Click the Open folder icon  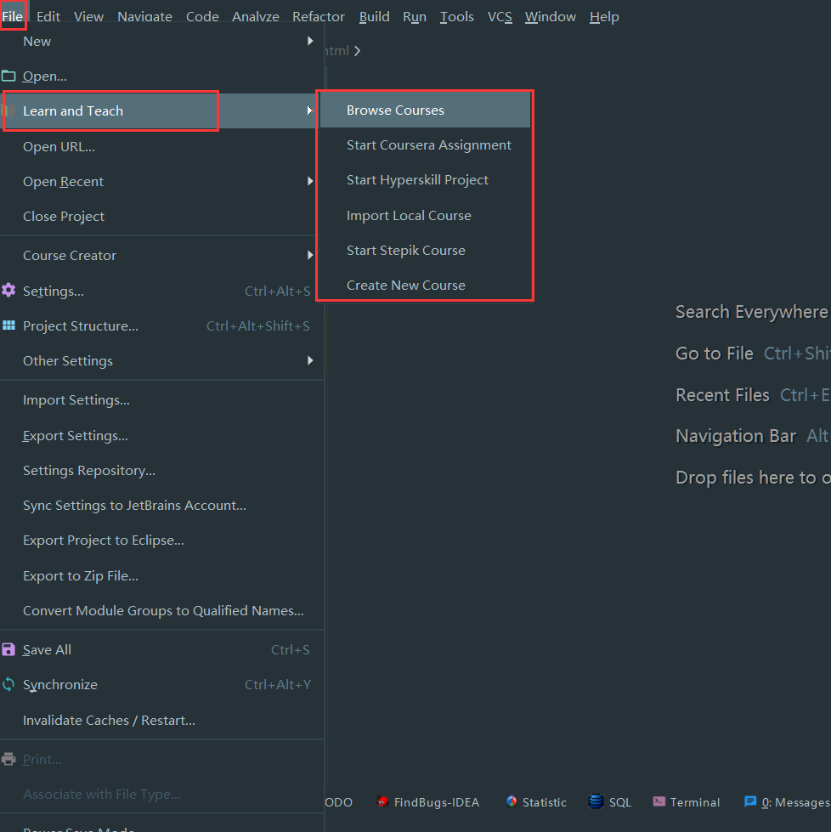8,76
